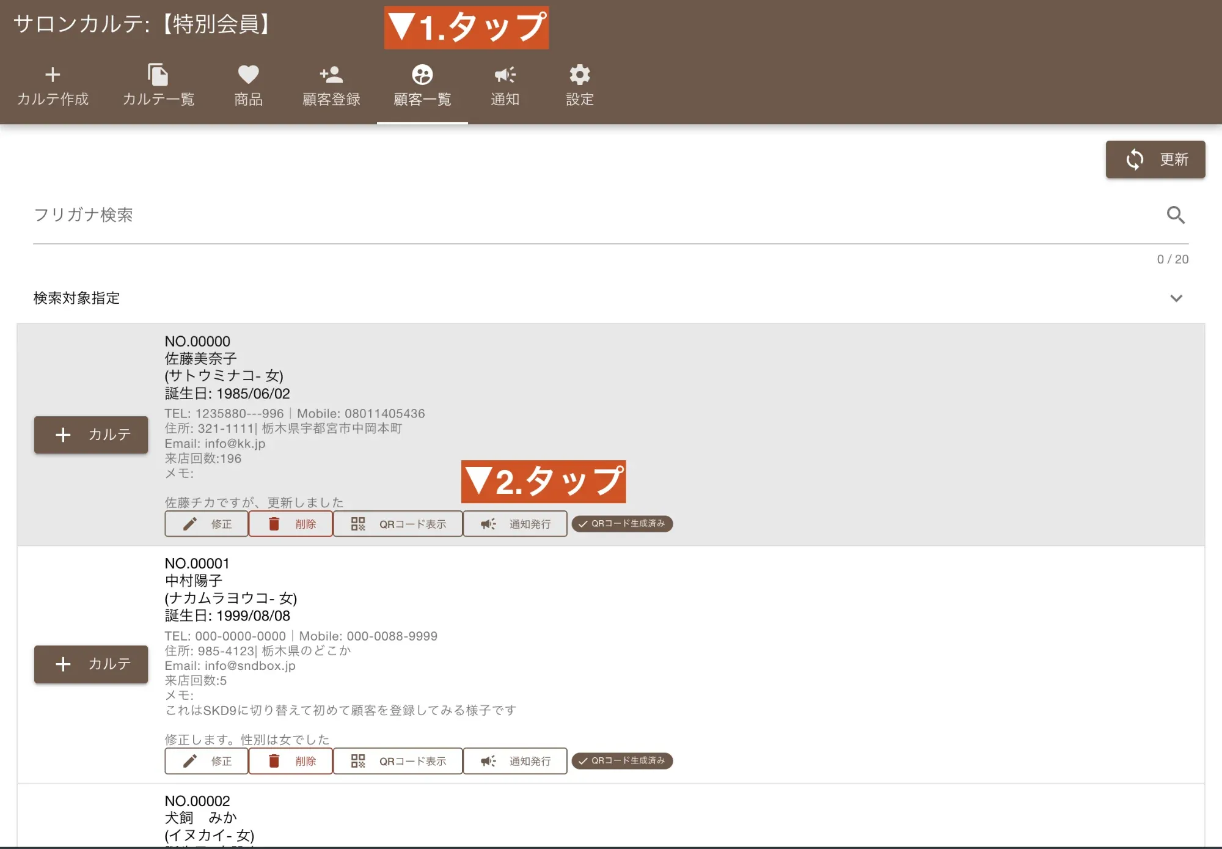Click the refresh icon on 更新 button

[x=1135, y=160]
